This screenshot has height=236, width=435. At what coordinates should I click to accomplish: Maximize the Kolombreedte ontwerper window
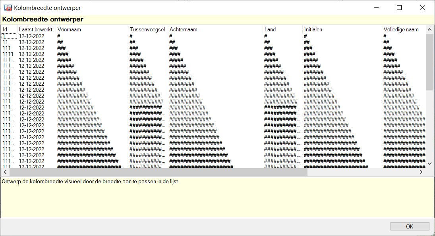(x=399, y=8)
